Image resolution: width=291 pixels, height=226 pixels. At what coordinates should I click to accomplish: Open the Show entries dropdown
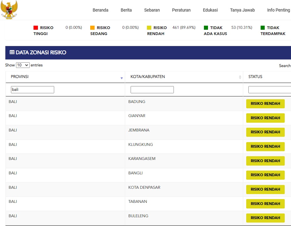click(x=23, y=65)
